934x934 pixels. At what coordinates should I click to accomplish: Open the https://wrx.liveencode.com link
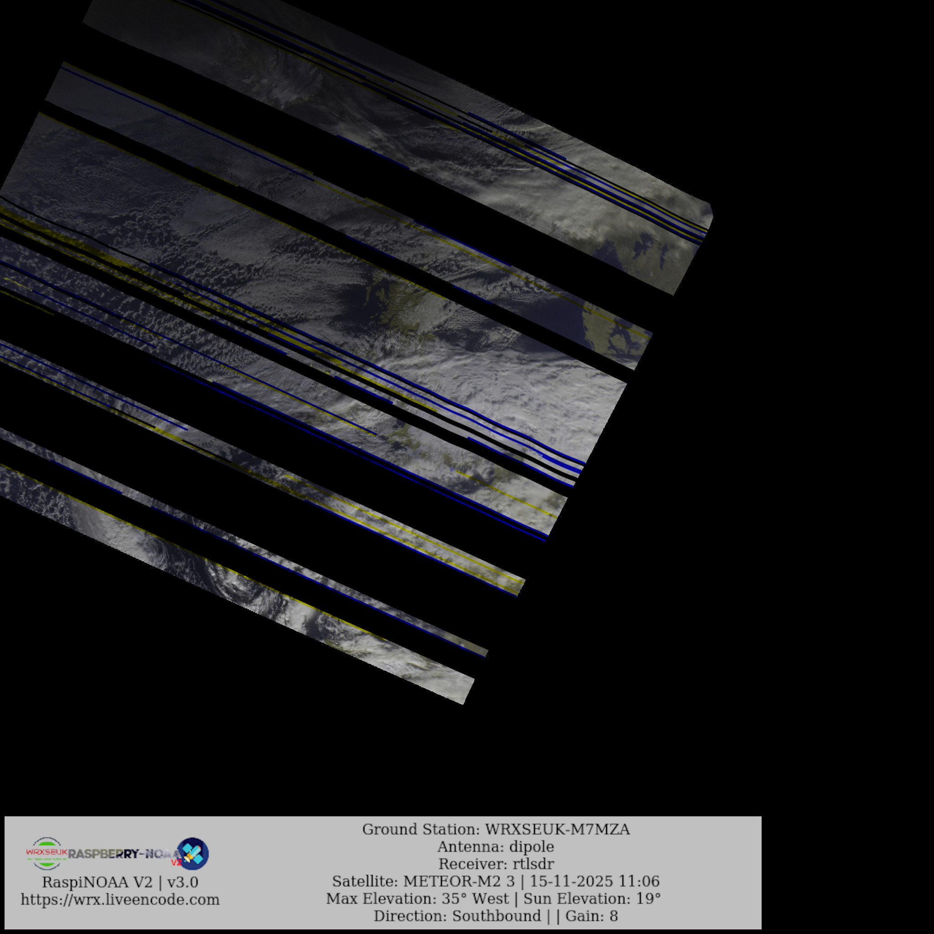(x=120, y=900)
